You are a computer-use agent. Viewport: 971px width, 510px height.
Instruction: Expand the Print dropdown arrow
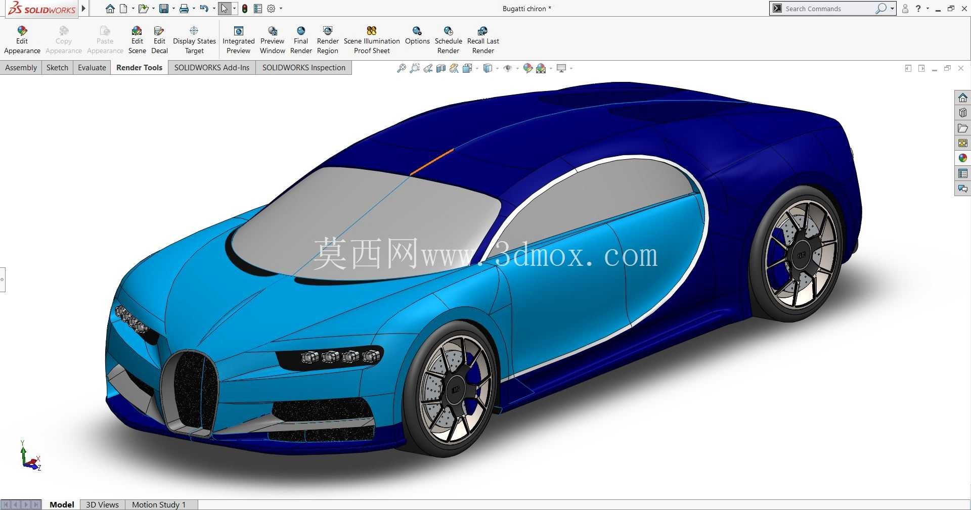tap(194, 9)
